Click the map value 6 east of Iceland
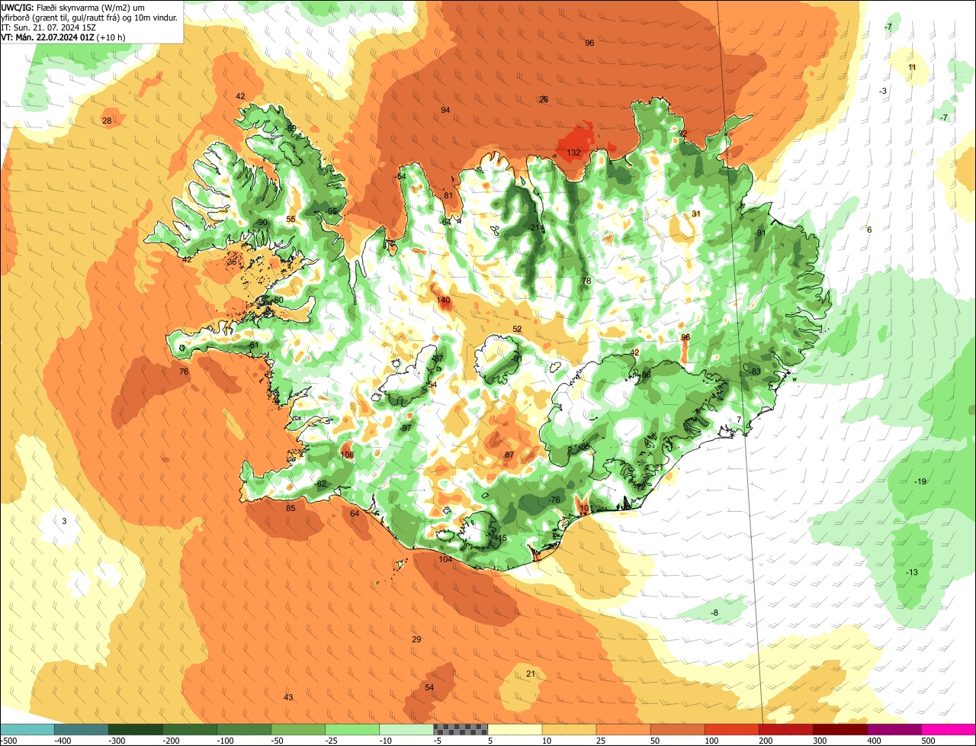Screen dimensions: 976x746 pos(869,230)
